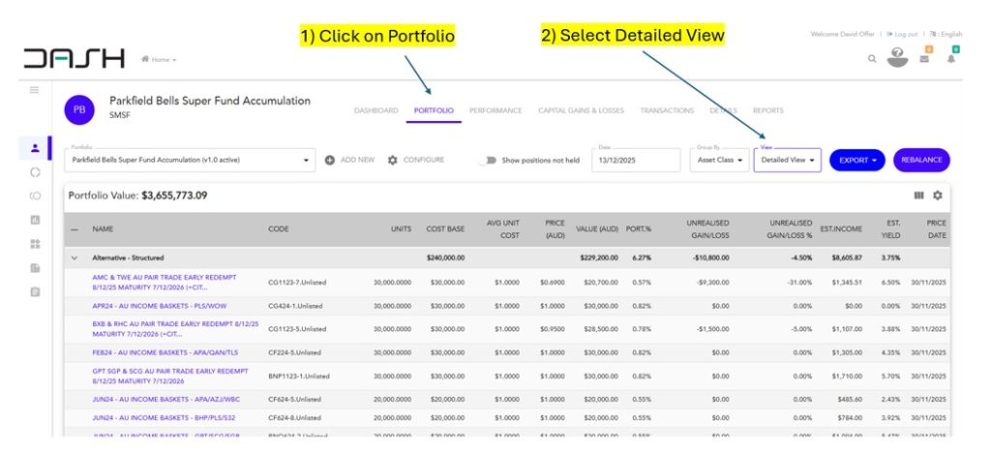Click the Export button
991x453 pixels.
point(856,160)
